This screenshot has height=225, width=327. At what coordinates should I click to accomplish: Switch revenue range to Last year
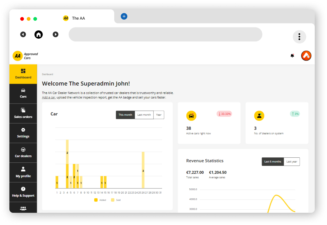pos(292,162)
